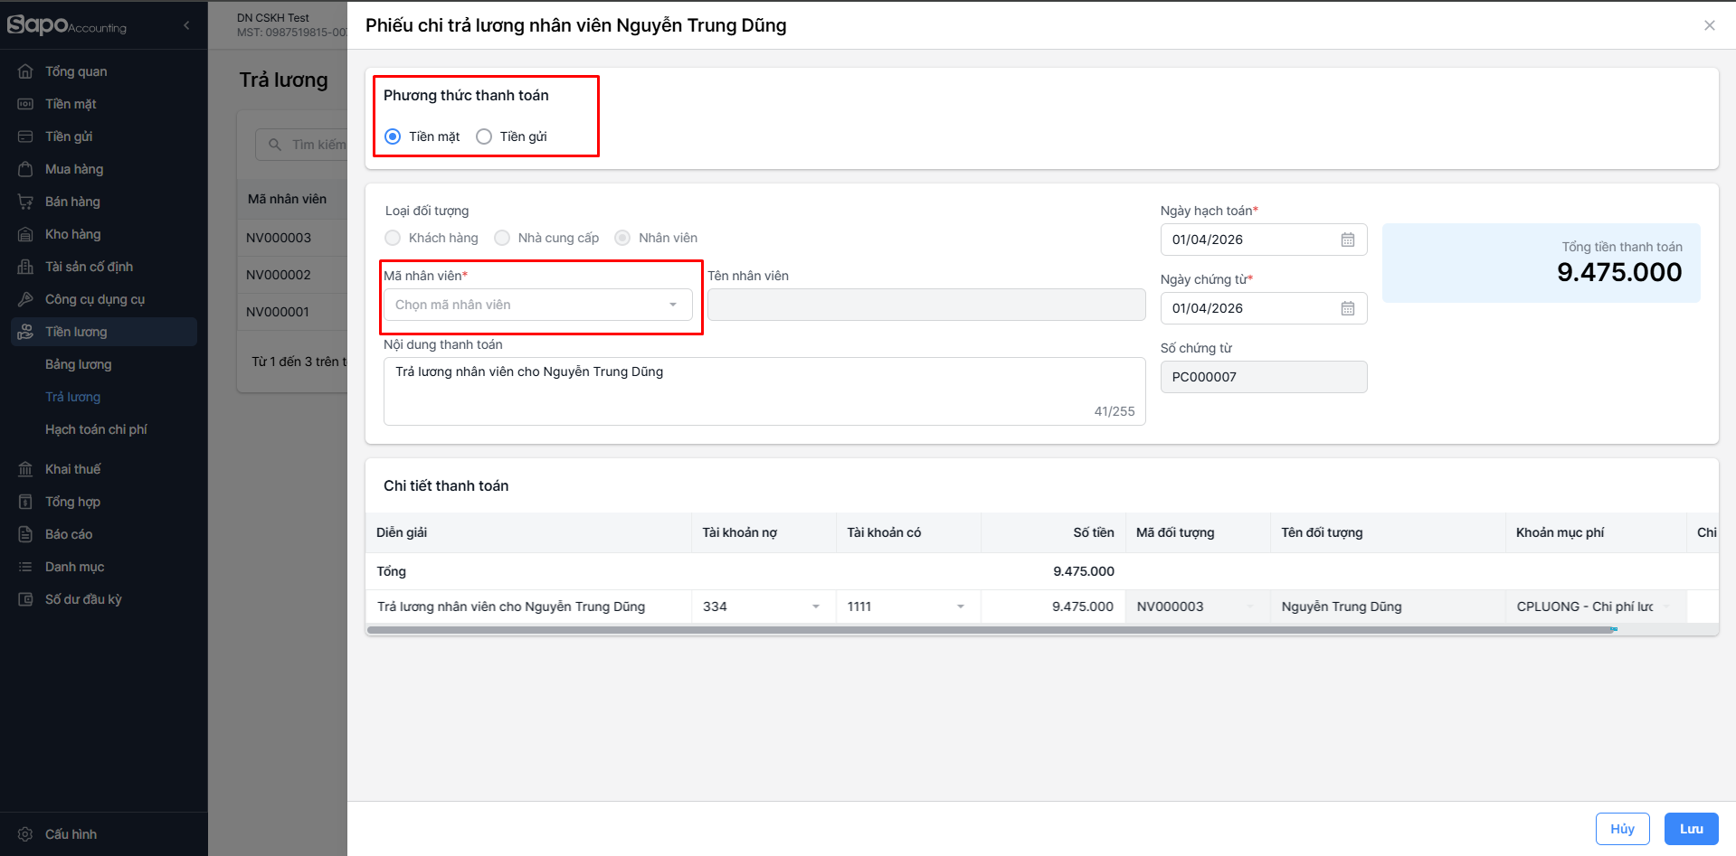Click the Bán hàng cart icon

click(25, 202)
